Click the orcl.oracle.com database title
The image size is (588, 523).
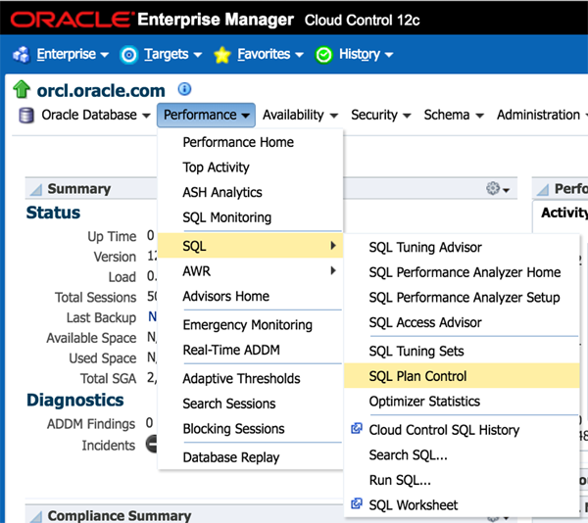102,90
